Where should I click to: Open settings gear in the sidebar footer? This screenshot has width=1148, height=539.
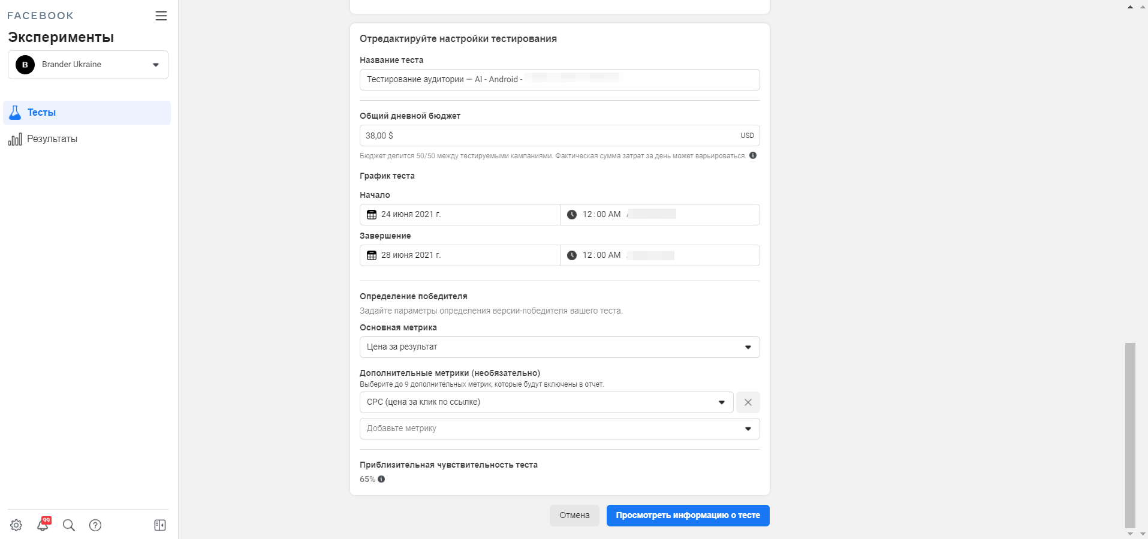point(16,525)
